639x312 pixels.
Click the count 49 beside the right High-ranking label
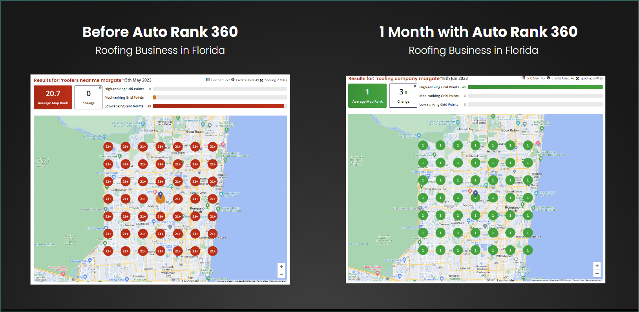click(x=464, y=87)
